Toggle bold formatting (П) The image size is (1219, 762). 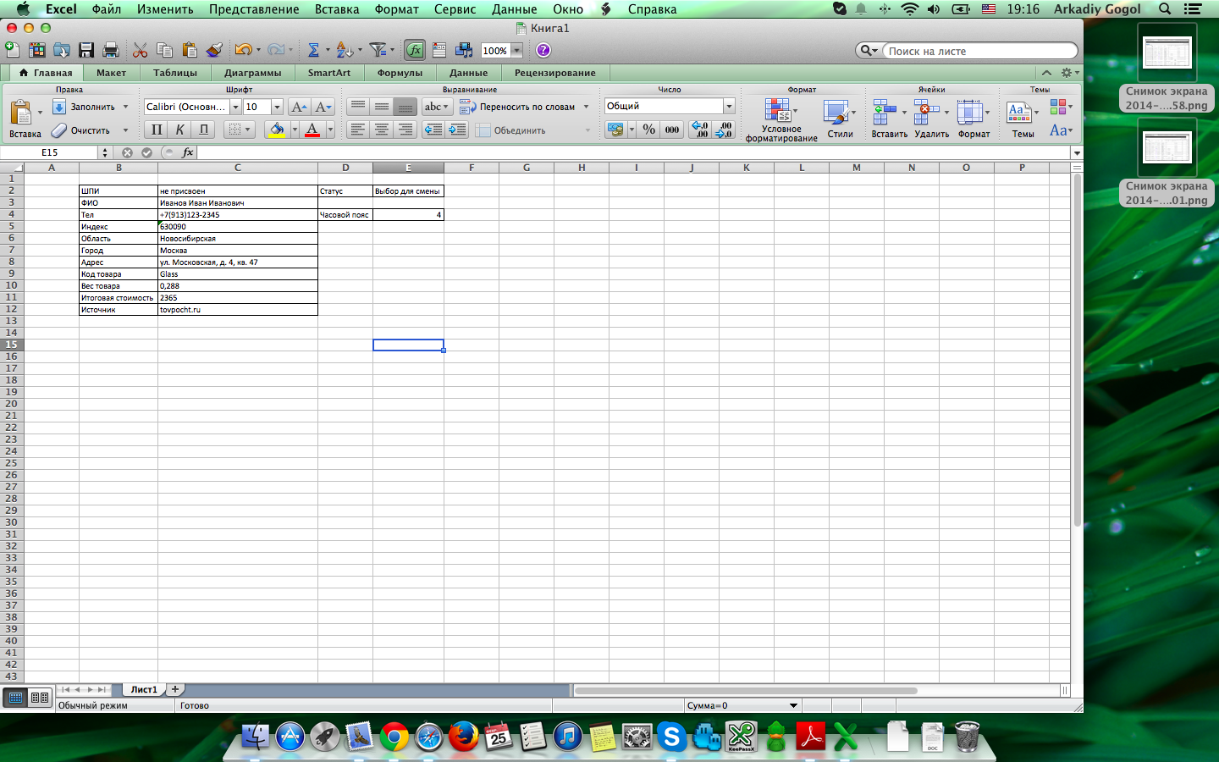coord(157,130)
